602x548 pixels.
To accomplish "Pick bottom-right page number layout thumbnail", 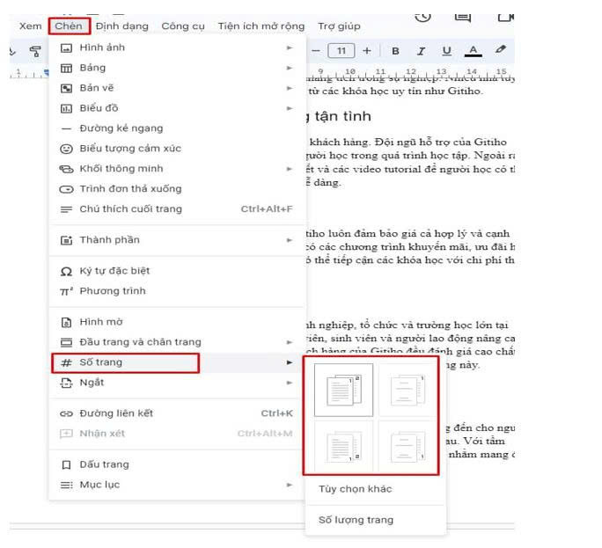I will [x=408, y=446].
